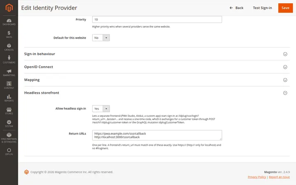Go back using the Back button
Image resolution: width=296 pixels, height=185 pixels.
point(236,8)
